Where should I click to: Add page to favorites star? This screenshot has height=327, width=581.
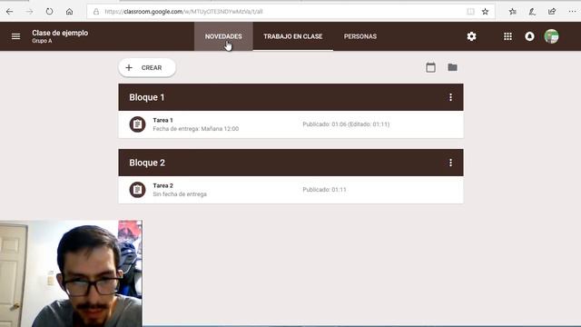tap(485, 12)
